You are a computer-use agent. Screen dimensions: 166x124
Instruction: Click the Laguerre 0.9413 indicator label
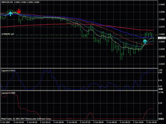[x=8, y=71]
